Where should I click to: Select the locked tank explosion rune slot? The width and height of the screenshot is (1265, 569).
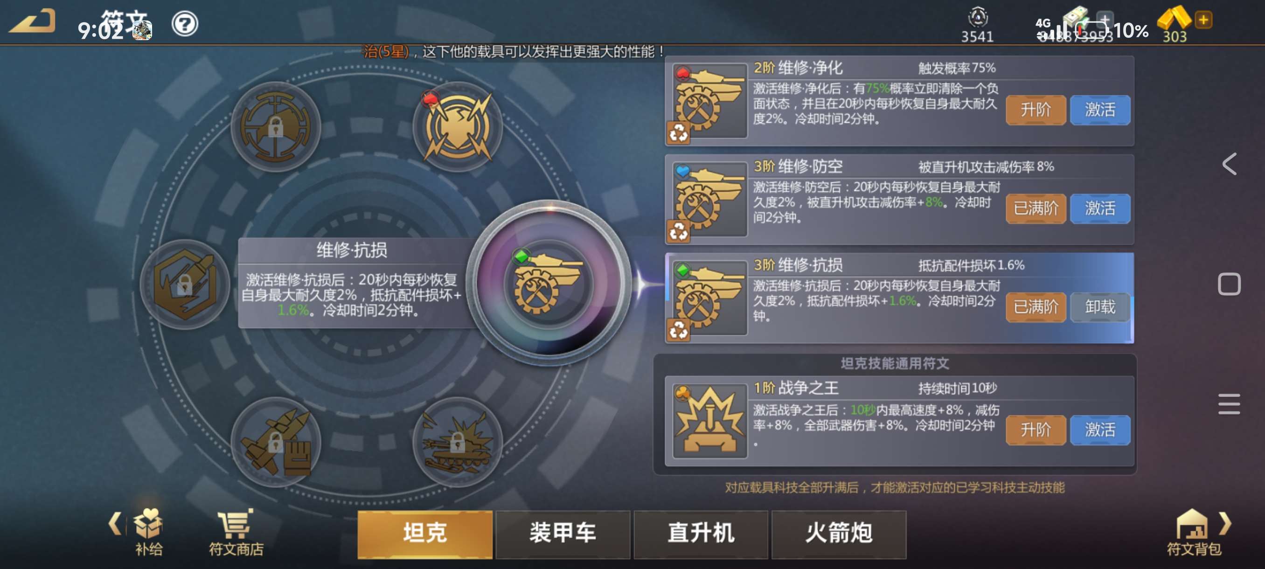click(x=458, y=442)
